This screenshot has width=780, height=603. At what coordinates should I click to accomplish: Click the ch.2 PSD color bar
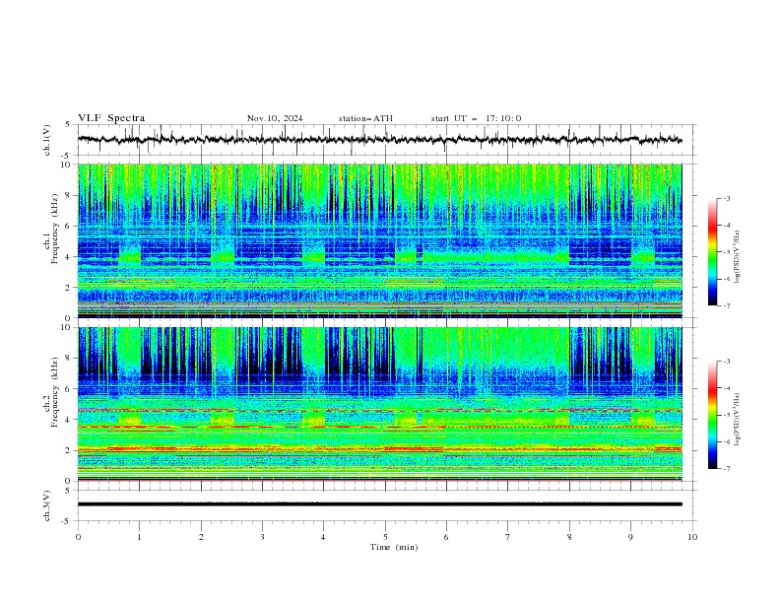(x=712, y=415)
